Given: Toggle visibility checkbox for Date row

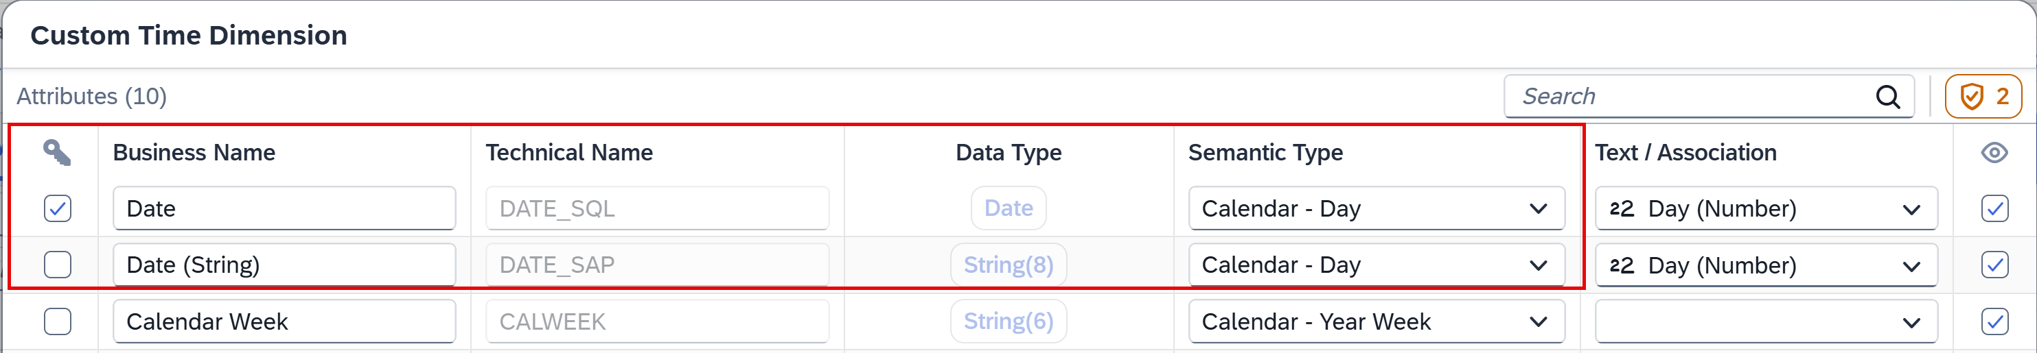Looking at the screenshot, I should coord(1994,208).
